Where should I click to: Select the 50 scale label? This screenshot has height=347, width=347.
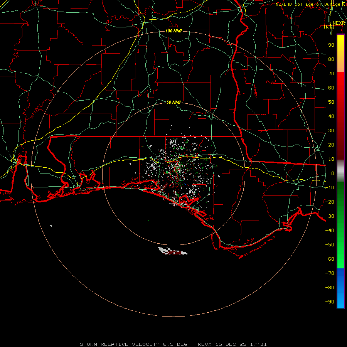[331, 102]
